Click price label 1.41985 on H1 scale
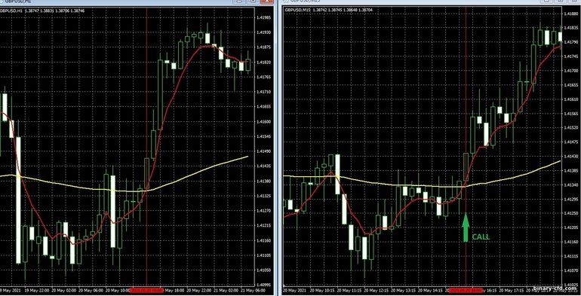This screenshot has width=581, height=296. [x=263, y=17]
